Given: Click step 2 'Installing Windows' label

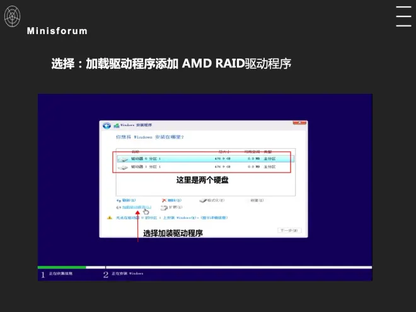Looking at the screenshot, I should [127, 274].
